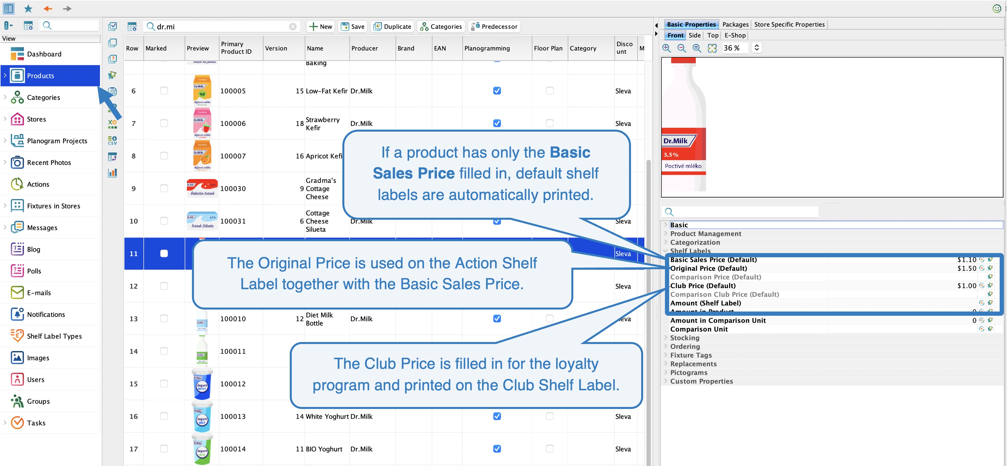Screen dimensions: 1007x466
Task: Click the zoom percentage stepper
Action: (757, 48)
